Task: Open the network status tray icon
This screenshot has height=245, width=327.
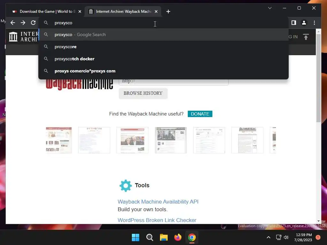Action: [278, 237]
